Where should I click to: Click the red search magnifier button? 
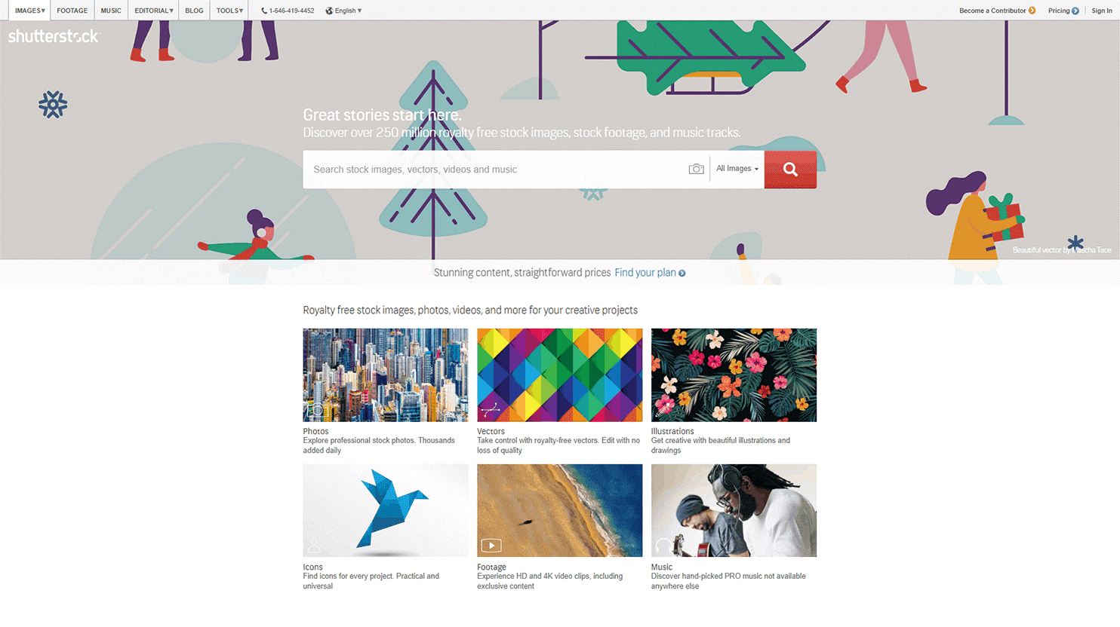(790, 170)
